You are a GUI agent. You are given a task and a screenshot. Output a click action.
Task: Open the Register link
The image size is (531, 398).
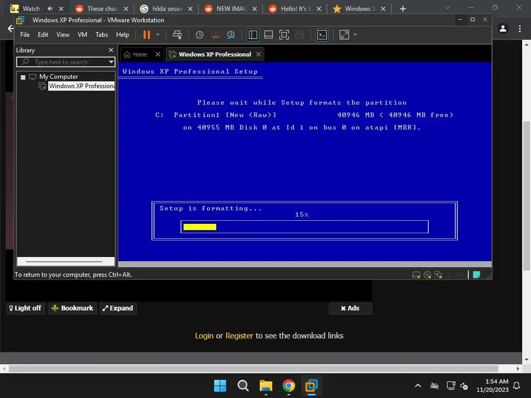(x=239, y=336)
